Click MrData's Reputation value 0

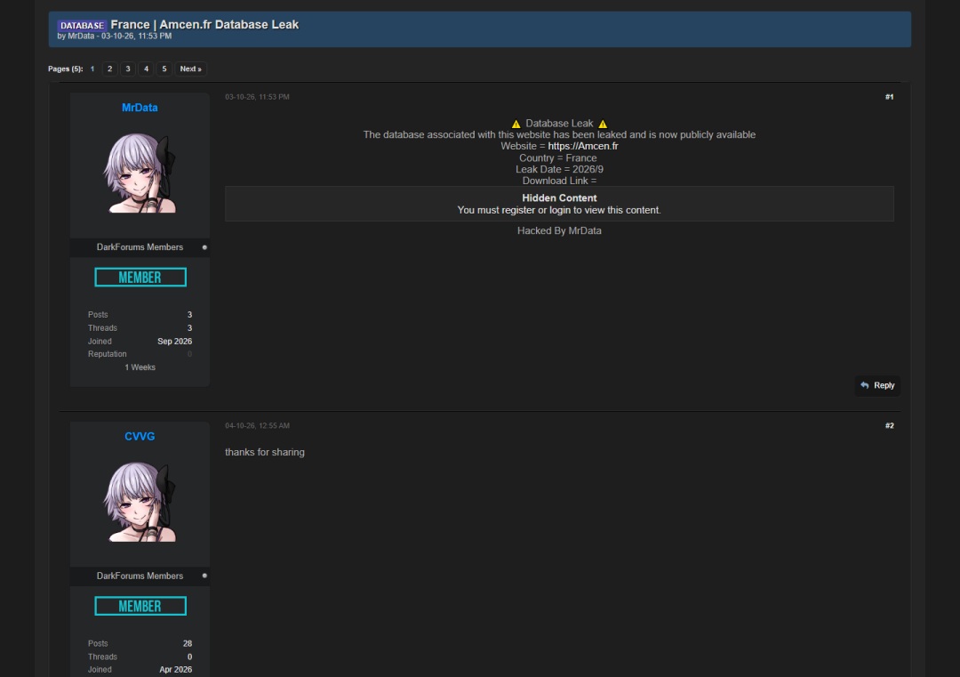pos(190,354)
